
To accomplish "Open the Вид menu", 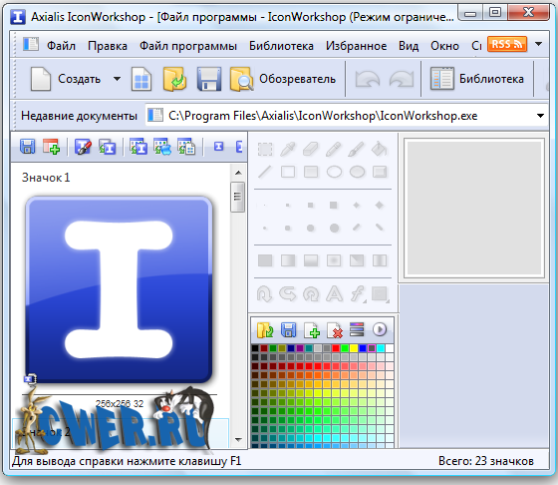I will click(x=409, y=46).
